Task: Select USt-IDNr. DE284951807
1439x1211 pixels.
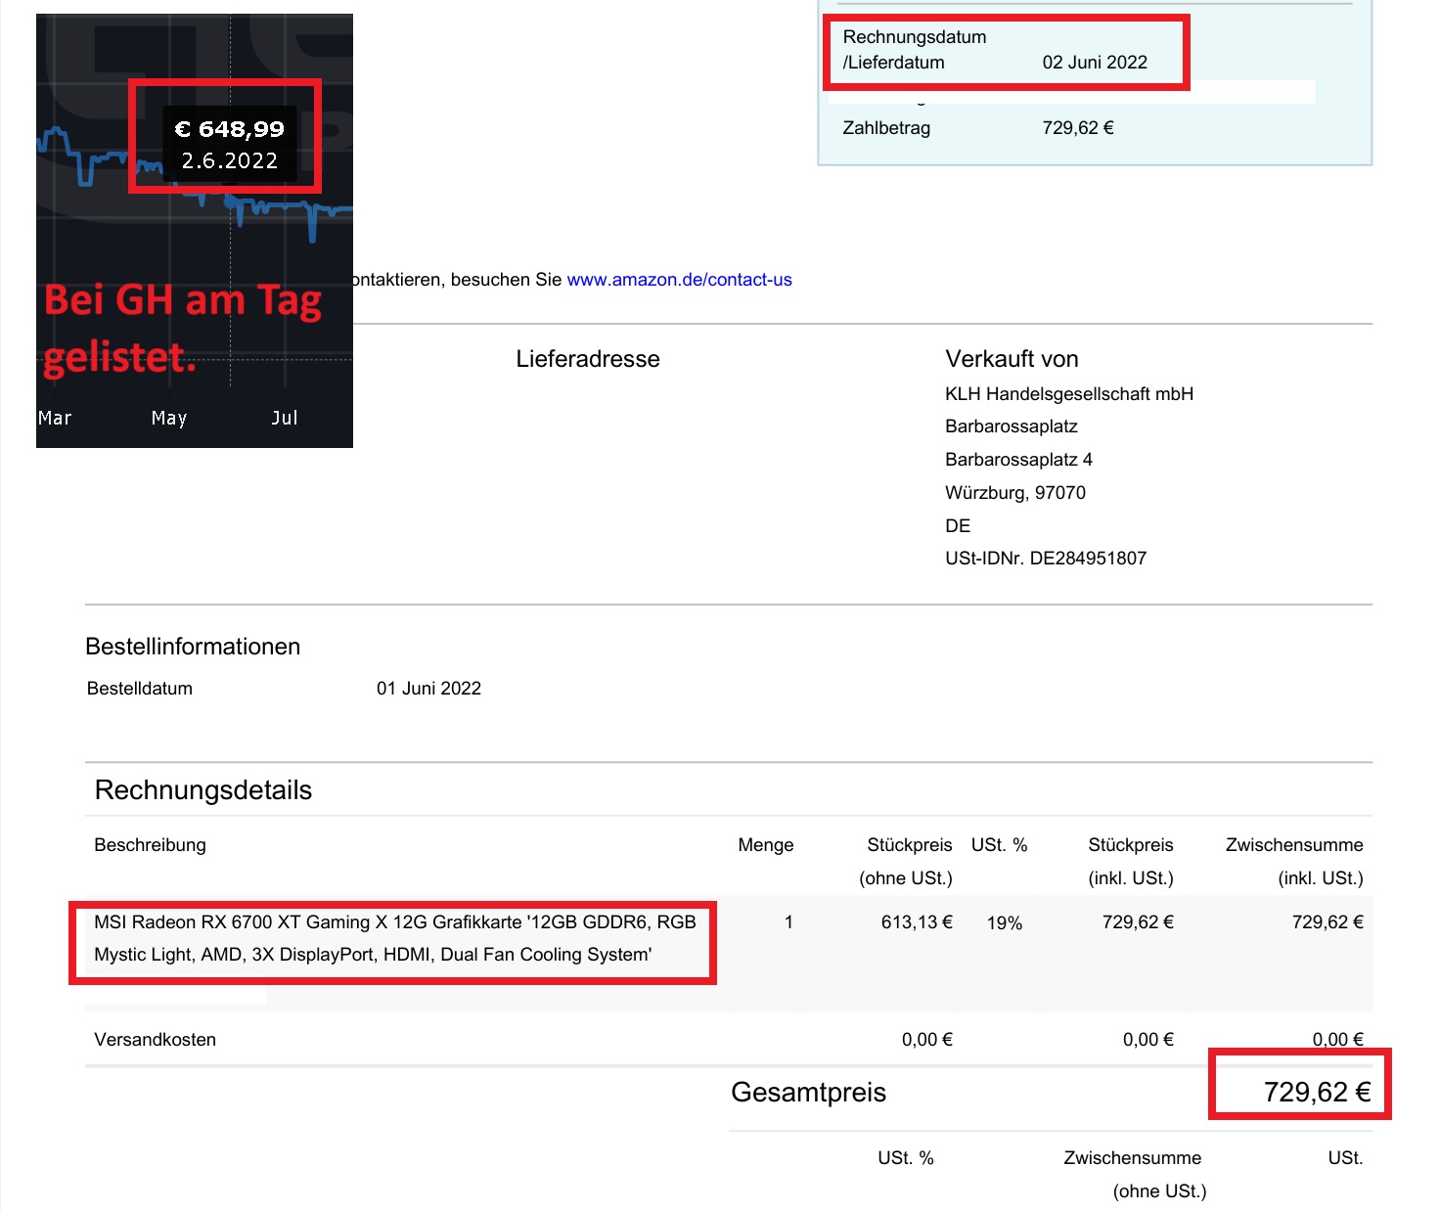Action: (1046, 559)
